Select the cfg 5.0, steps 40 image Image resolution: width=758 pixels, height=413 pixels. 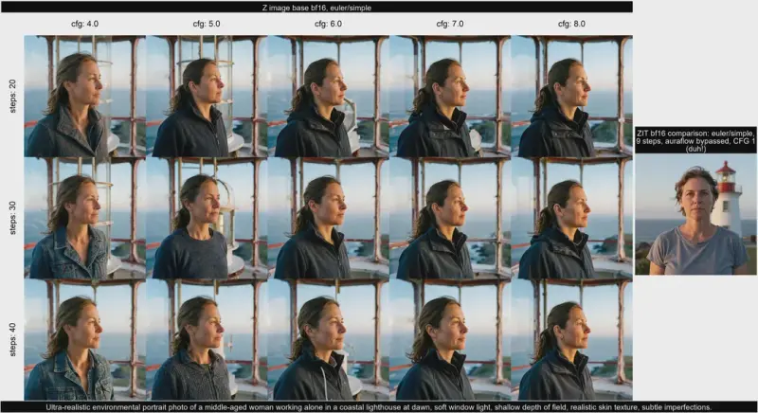pyautogui.click(x=207, y=339)
